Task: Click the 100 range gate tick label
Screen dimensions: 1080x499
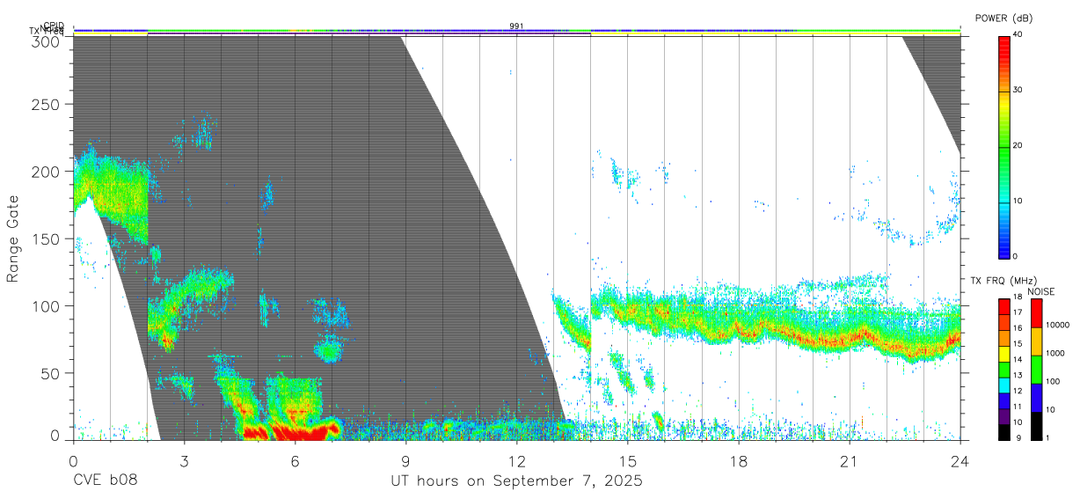Action: point(47,306)
